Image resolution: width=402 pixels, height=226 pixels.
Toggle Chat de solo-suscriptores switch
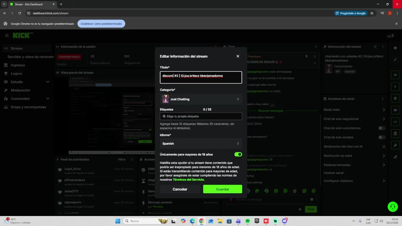[382, 128]
